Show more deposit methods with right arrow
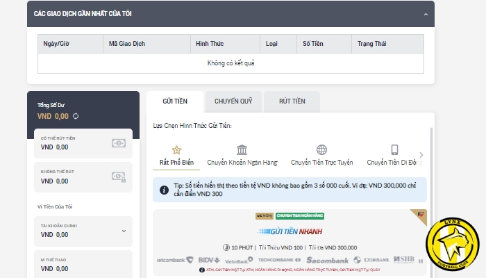This screenshot has width=486, height=278. click(x=421, y=155)
